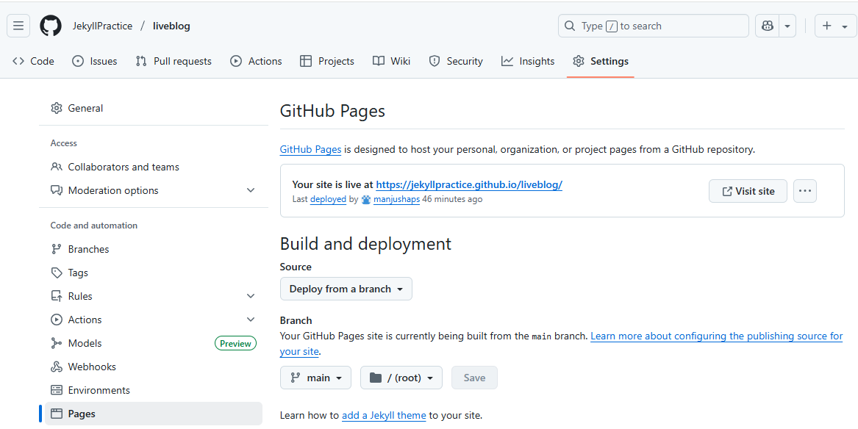Open the live site URL link
The image size is (858, 429).
[x=469, y=184]
